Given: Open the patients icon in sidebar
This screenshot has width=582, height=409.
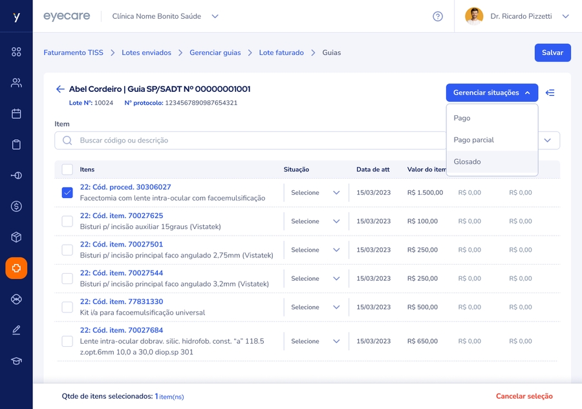Looking at the screenshot, I should click(16, 83).
